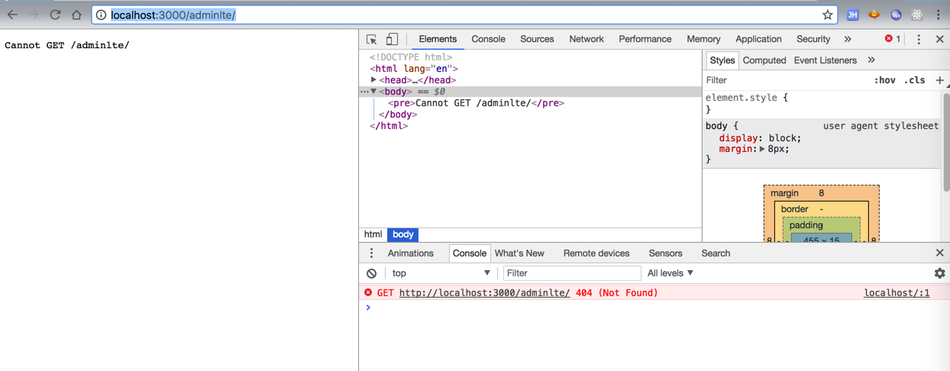Select the Styles pane tab
950x371 pixels.
click(x=722, y=60)
